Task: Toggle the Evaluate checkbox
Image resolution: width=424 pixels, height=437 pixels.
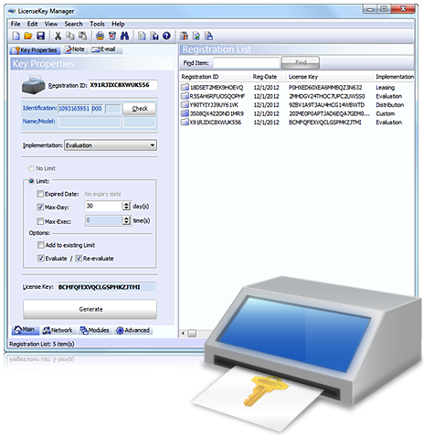Action: tap(41, 259)
